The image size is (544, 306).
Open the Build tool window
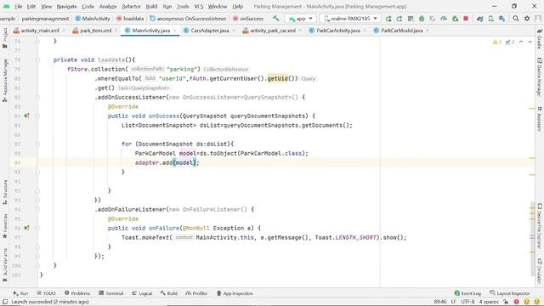point(169,293)
